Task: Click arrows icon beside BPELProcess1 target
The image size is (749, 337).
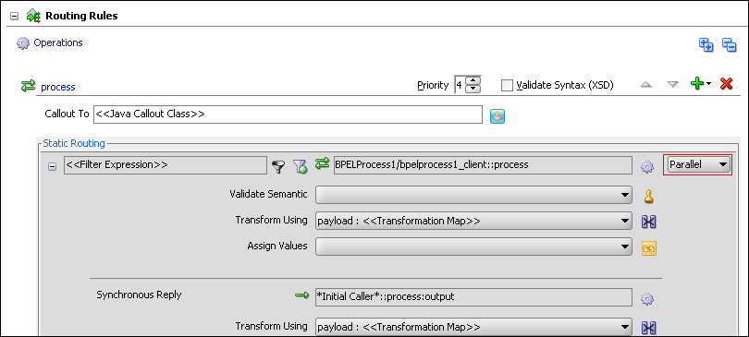Action: [323, 164]
